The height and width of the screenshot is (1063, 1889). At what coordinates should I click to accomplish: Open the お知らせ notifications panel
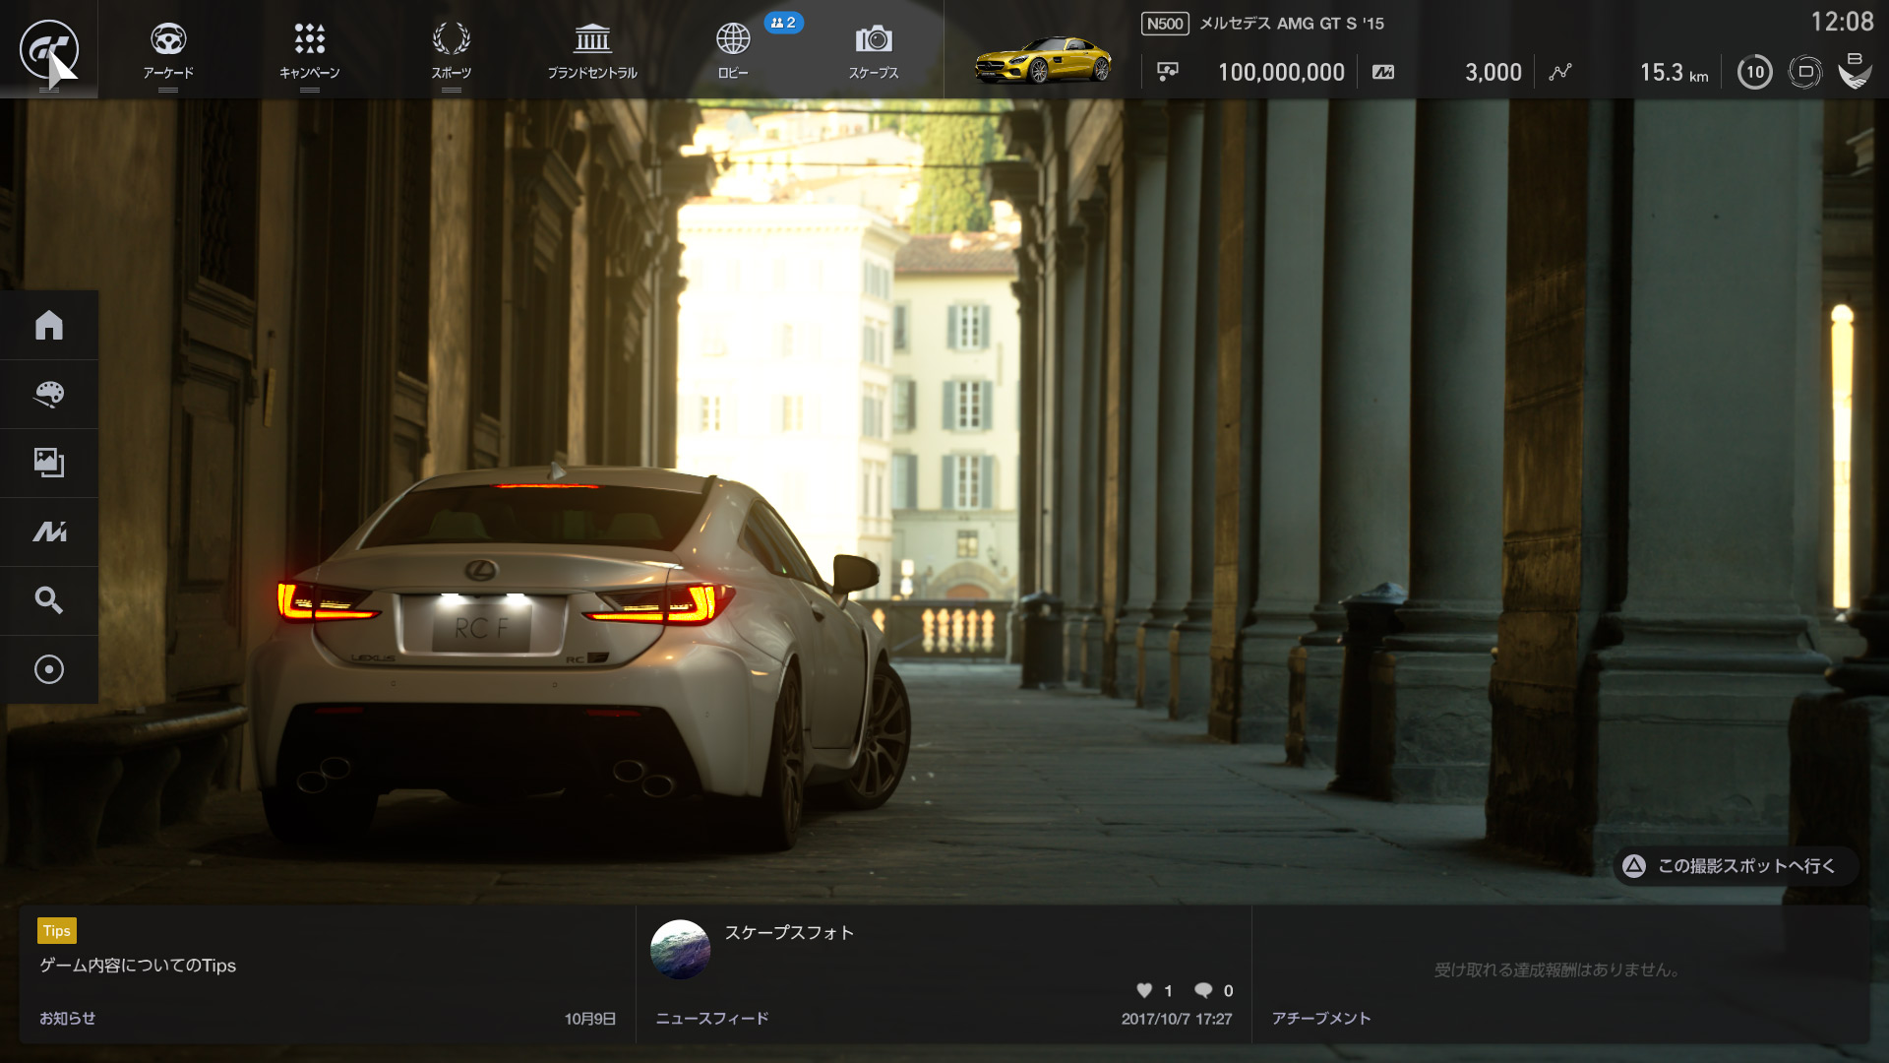tap(68, 1019)
